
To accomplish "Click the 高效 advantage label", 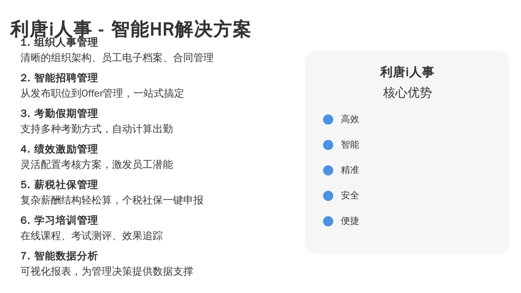I will 350,119.
